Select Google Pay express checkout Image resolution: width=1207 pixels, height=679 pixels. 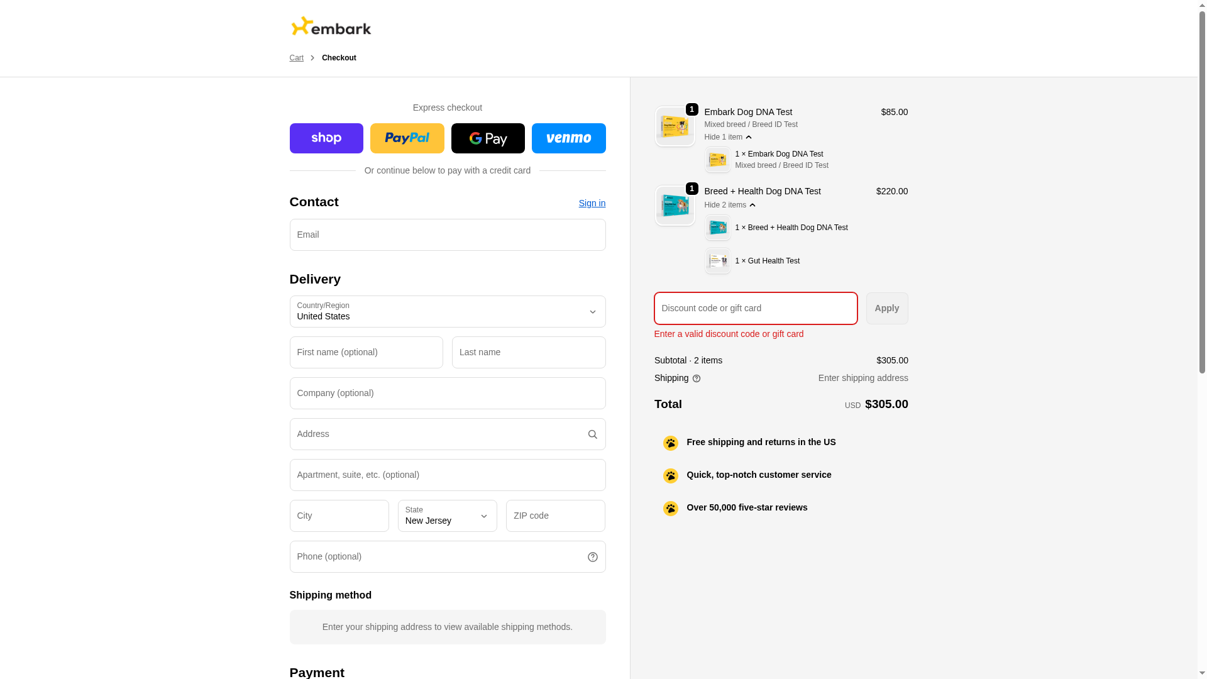tap(488, 138)
